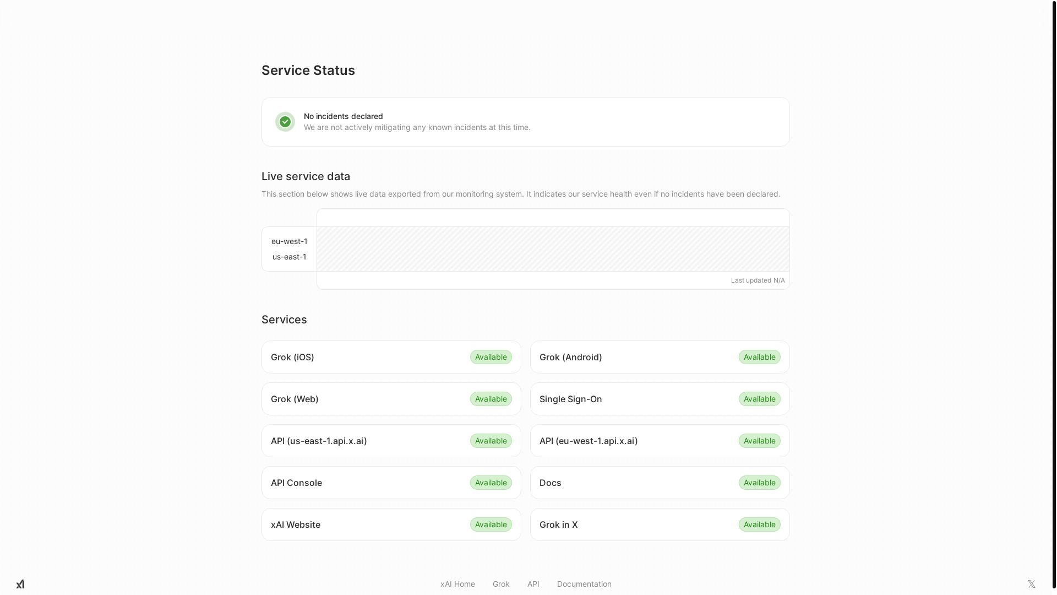Click the No incidents declared text
Image resolution: width=1057 pixels, height=595 pixels.
point(344,116)
